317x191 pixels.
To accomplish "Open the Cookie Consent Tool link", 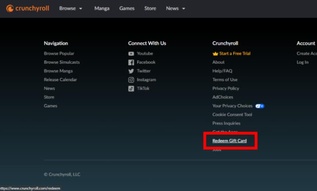I will tap(232, 114).
